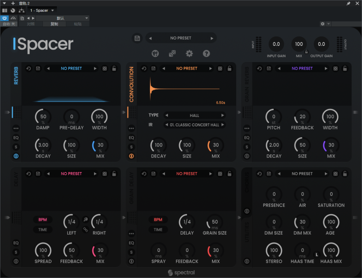Select BPM mode in Delay module

pos(43,220)
